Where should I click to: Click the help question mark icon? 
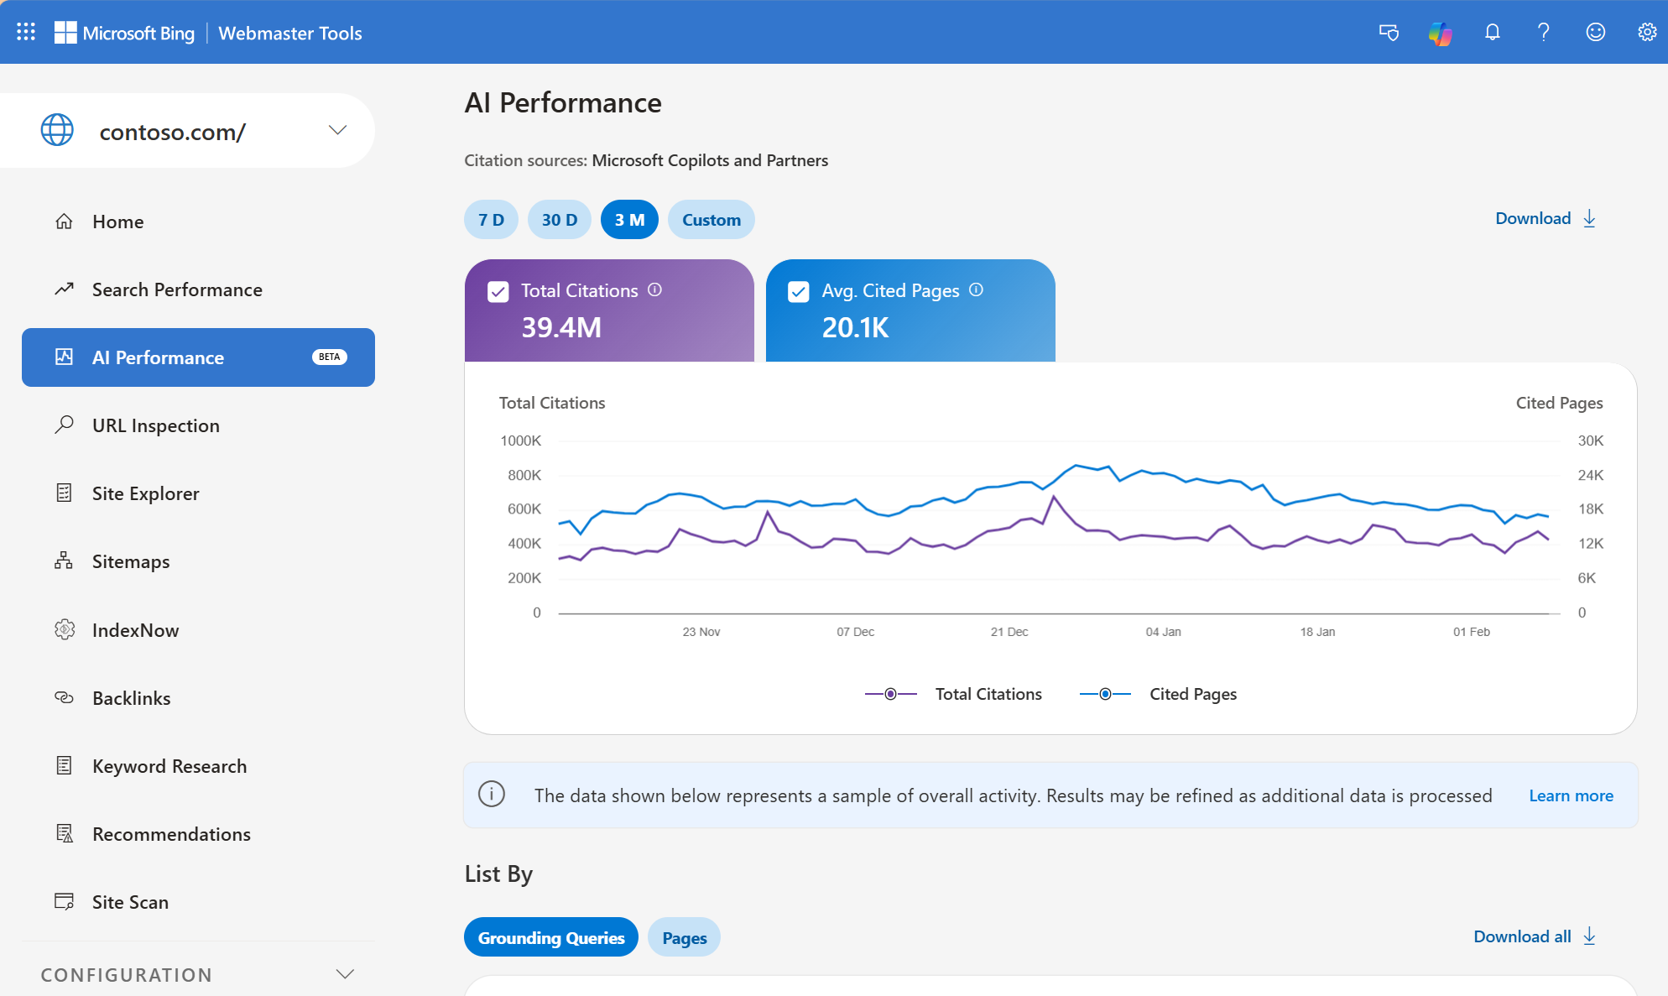coord(1543,32)
